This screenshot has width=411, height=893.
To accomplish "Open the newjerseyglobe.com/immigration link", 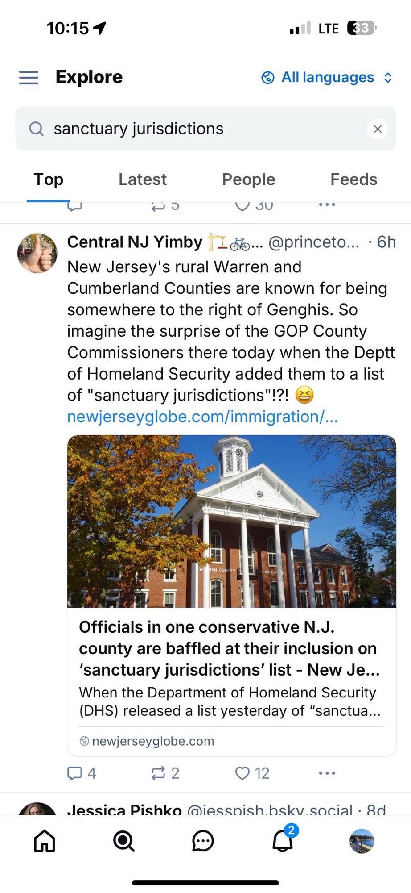I will click(x=202, y=417).
